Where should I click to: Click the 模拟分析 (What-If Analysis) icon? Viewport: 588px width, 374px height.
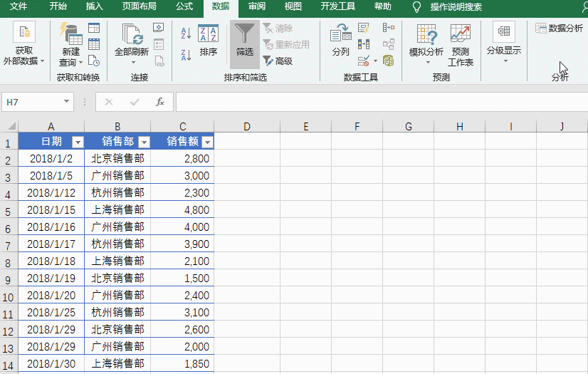coord(426,34)
